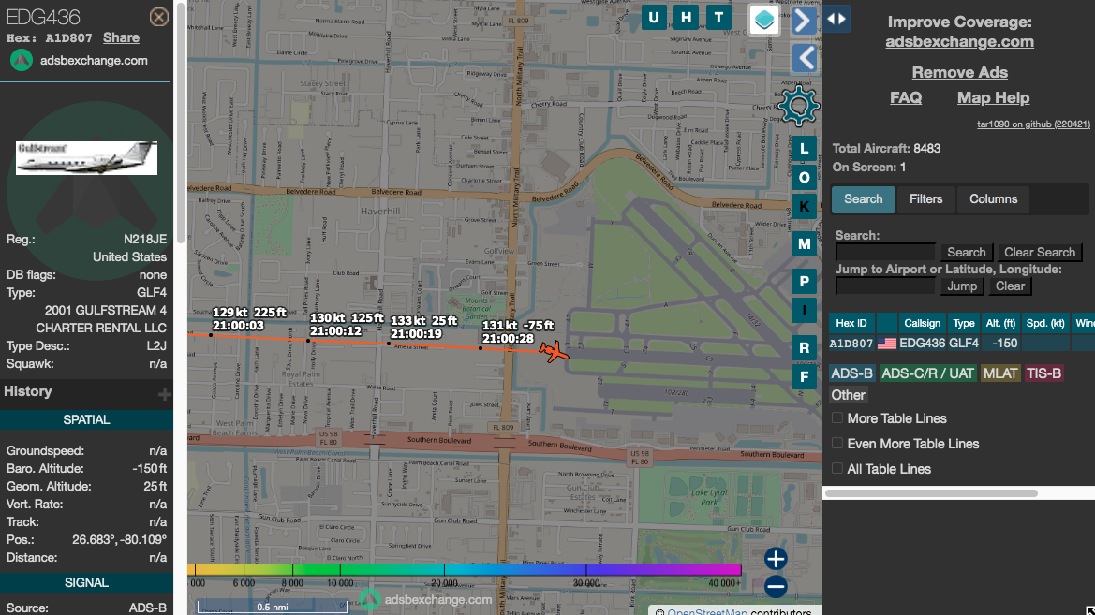Viewport: 1095px width, 615px height.
Task: Toggle the ADS-C/R / UAT source filter
Action: coord(928,373)
